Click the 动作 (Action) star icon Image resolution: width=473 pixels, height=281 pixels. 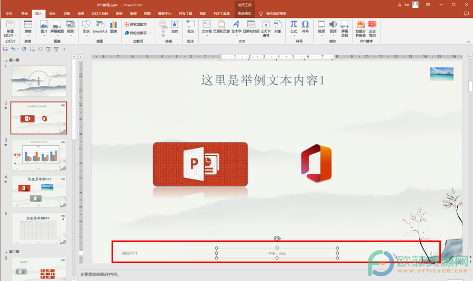pyautogui.click(x=175, y=27)
